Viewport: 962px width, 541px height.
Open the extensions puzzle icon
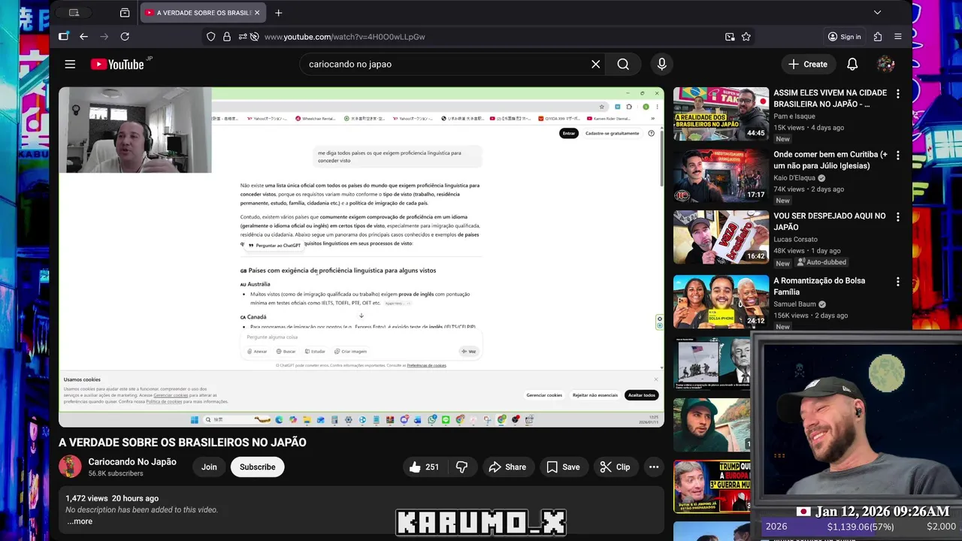878,36
